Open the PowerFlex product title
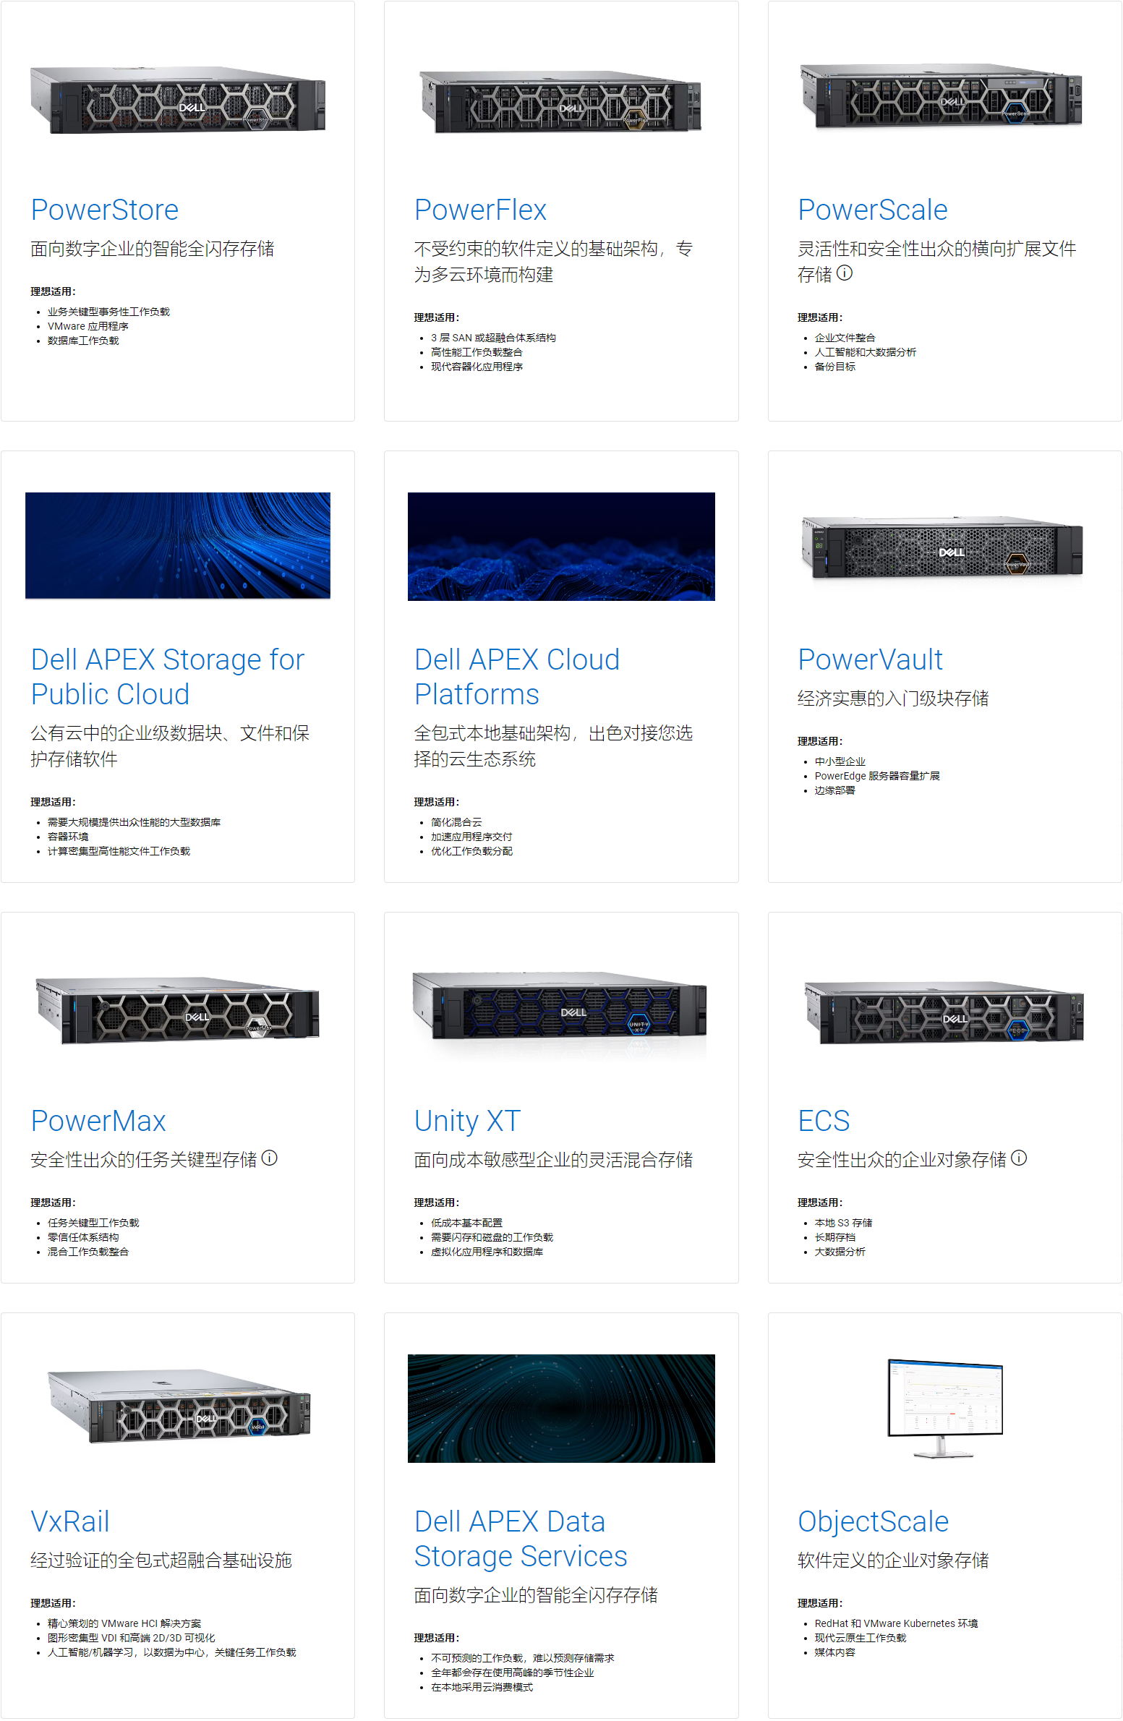The width and height of the screenshot is (1123, 1721). pyautogui.click(x=480, y=210)
